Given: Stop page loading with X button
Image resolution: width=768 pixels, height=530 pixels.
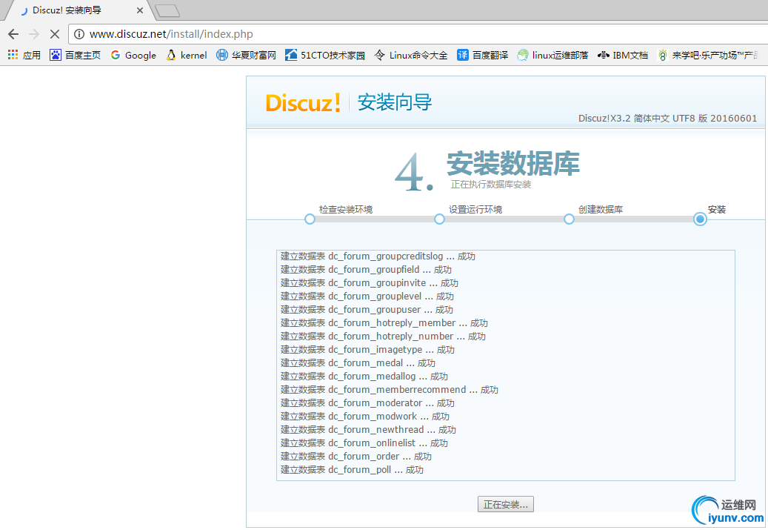Looking at the screenshot, I should 55,34.
